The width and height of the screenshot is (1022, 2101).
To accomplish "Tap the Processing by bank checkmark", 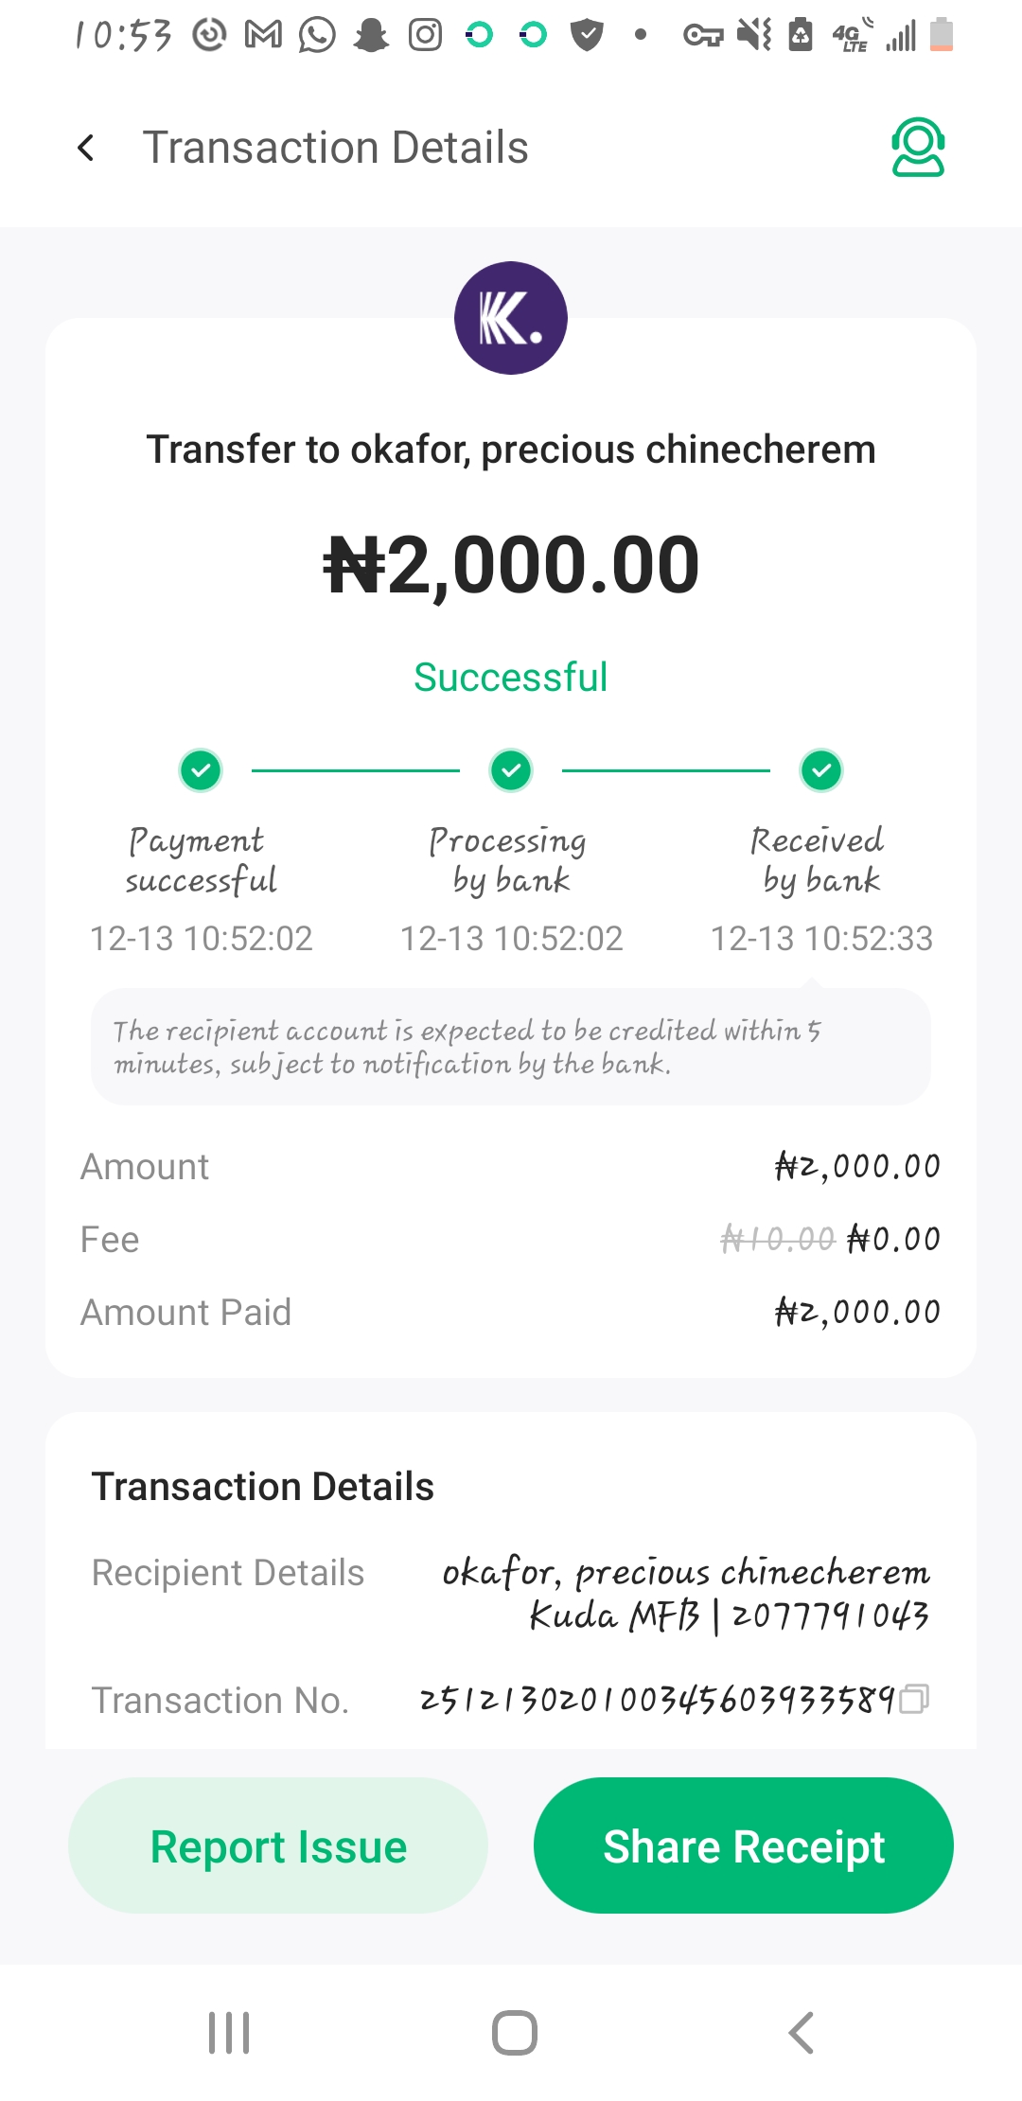I will pos(511,770).
